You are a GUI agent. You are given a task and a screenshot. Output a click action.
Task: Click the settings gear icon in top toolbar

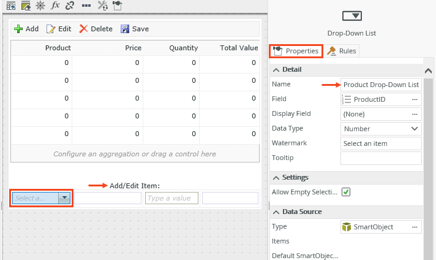point(40,6)
